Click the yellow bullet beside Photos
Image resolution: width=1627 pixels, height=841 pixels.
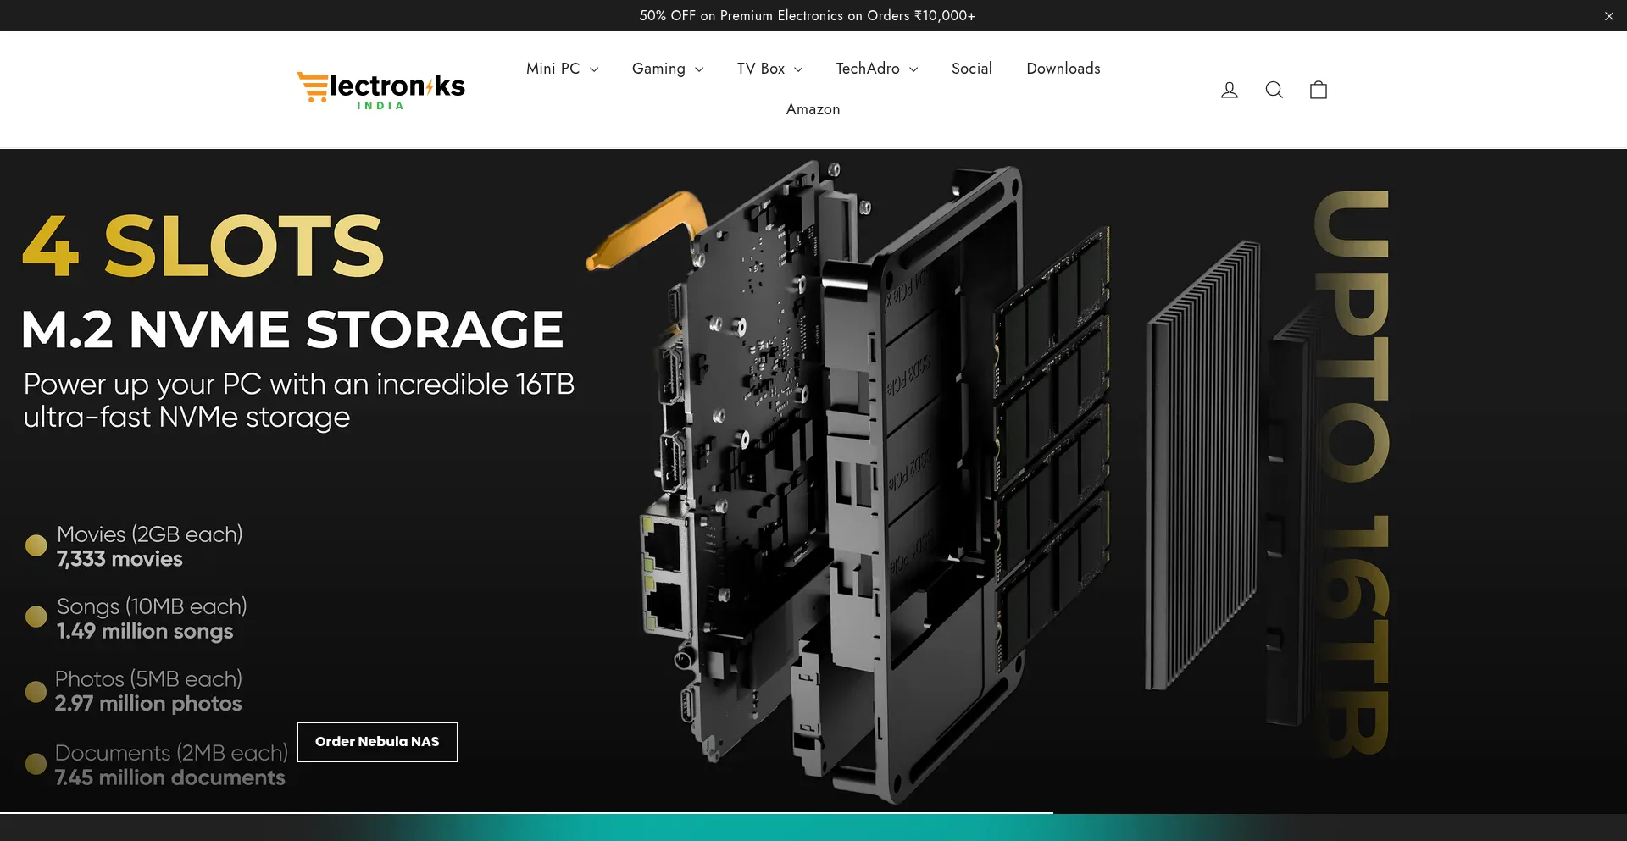[x=36, y=691]
